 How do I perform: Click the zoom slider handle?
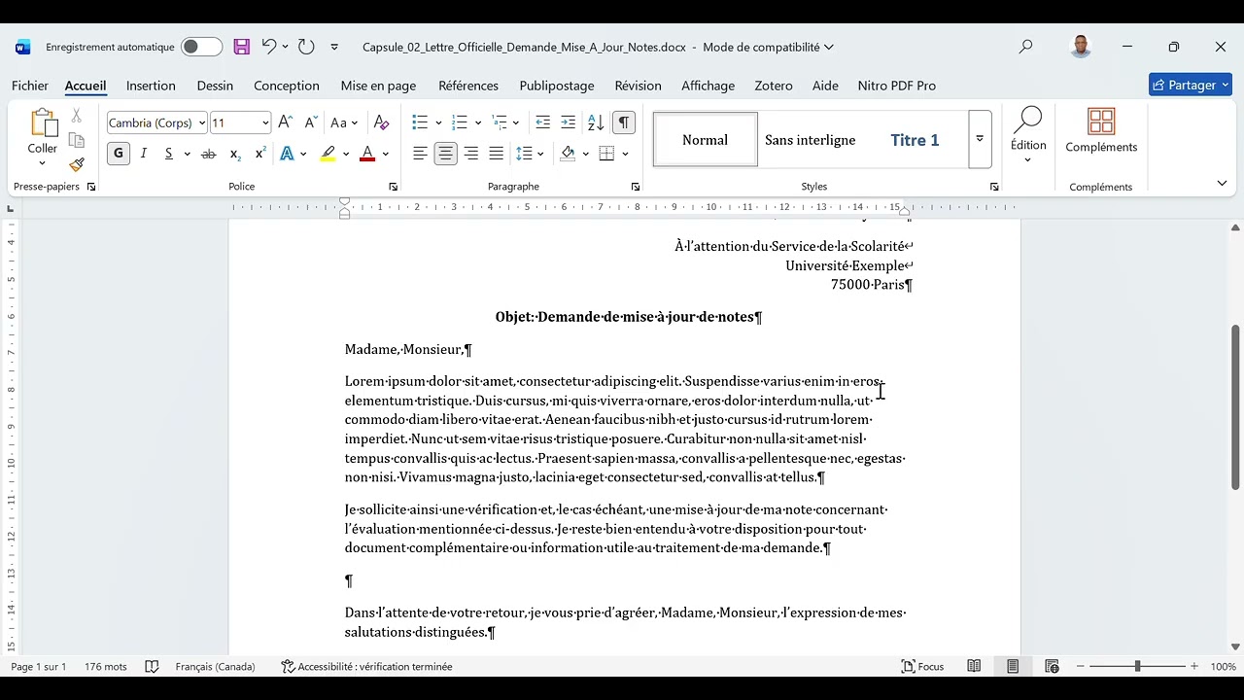[1137, 667]
